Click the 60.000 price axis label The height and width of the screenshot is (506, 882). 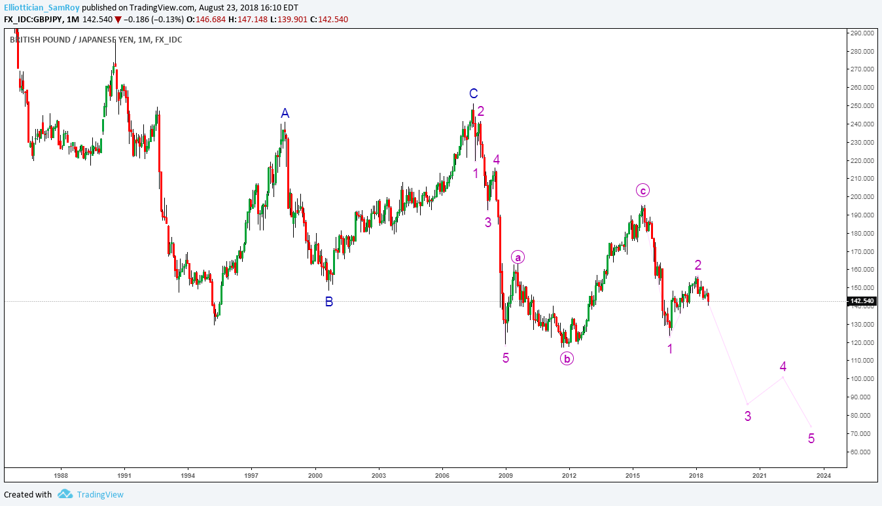click(860, 452)
